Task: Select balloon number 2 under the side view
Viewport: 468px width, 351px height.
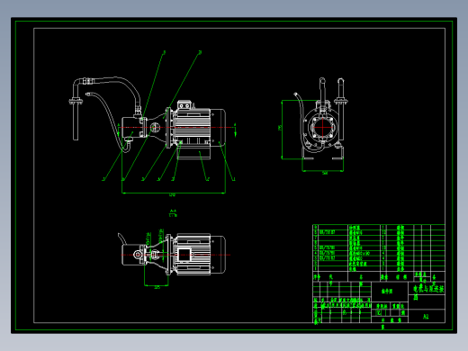Action: pos(208,179)
